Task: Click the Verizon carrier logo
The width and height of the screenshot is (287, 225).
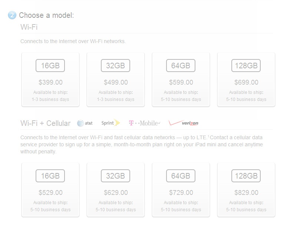Action: pyautogui.click(x=183, y=123)
